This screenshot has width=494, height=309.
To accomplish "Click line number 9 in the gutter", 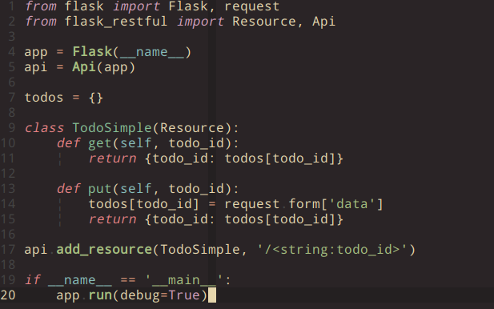I will tap(12, 128).
